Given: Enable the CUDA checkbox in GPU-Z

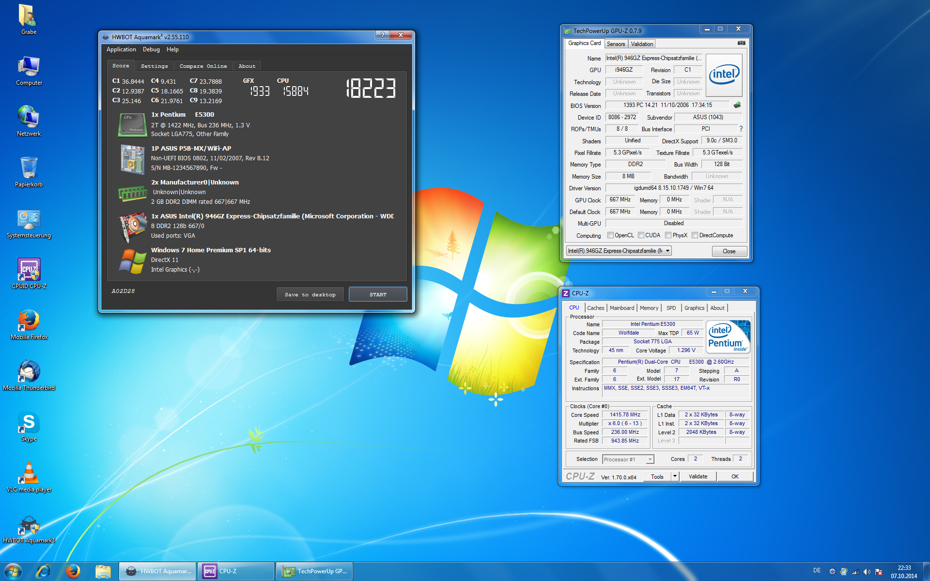Looking at the screenshot, I should pyautogui.click(x=641, y=235).
